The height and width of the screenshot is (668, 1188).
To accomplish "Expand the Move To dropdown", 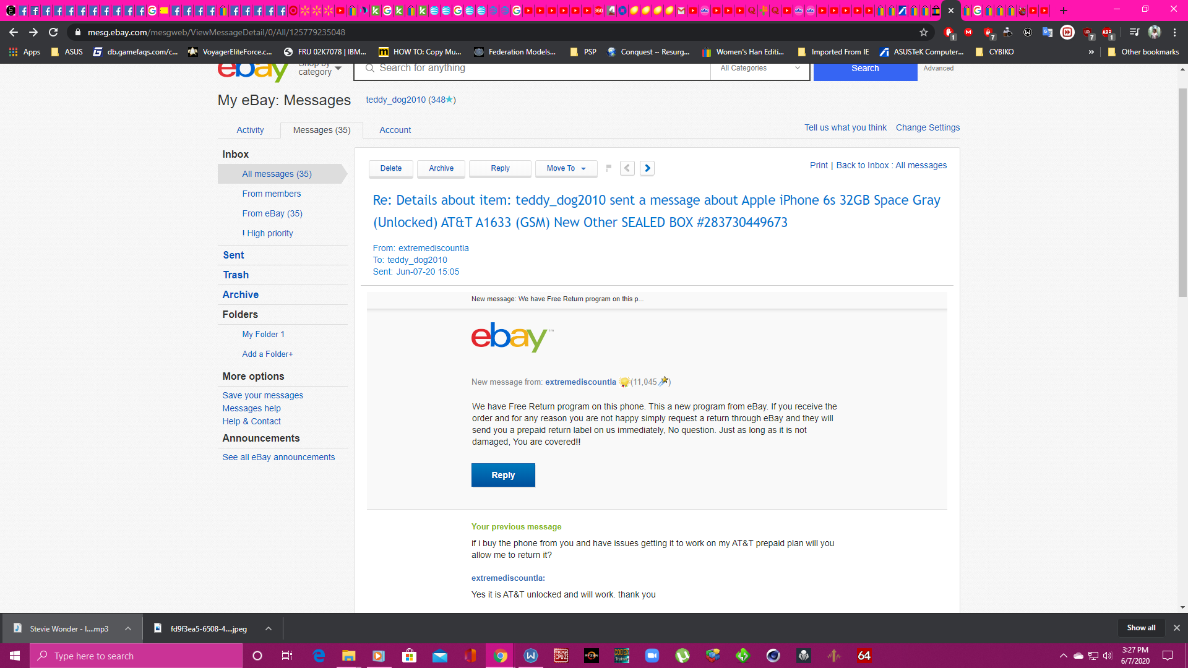I will pyautogui.click(x=566, y=168).
